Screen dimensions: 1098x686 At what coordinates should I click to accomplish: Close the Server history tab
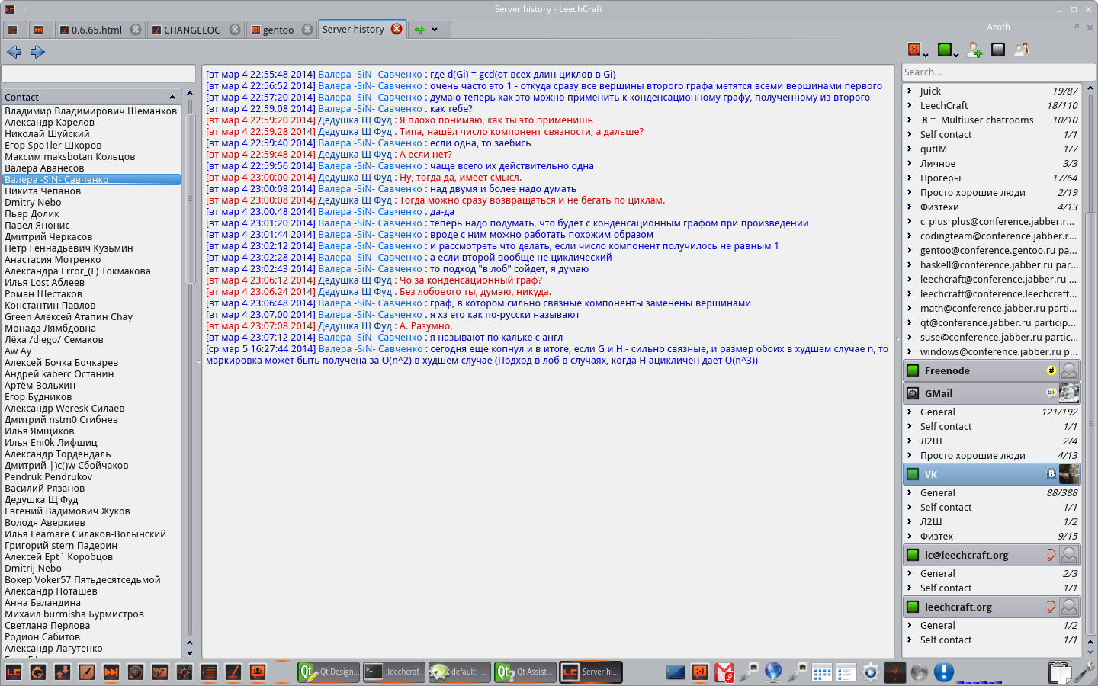pos(396,29)
